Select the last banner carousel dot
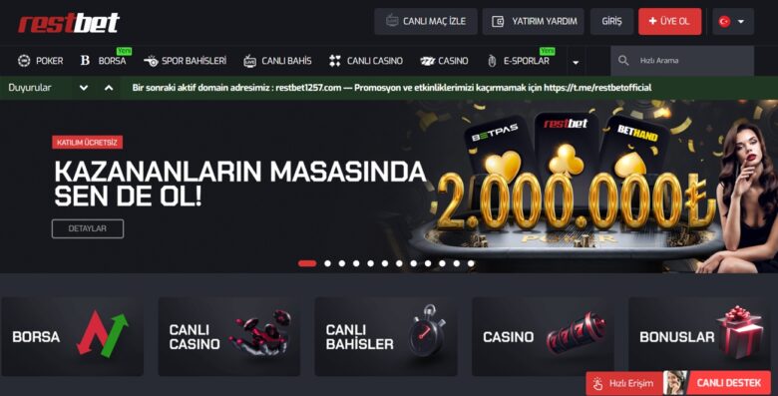 click(x=471, y=263)
